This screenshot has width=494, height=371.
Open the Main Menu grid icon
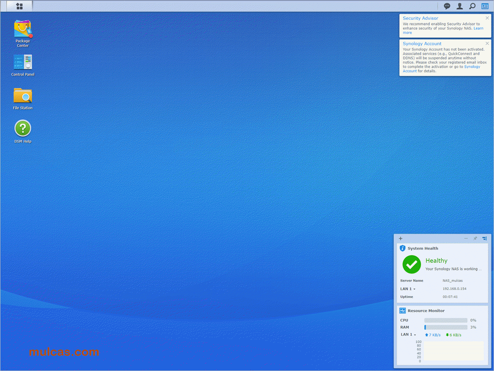pyautogui.click(x=19, y=6)
